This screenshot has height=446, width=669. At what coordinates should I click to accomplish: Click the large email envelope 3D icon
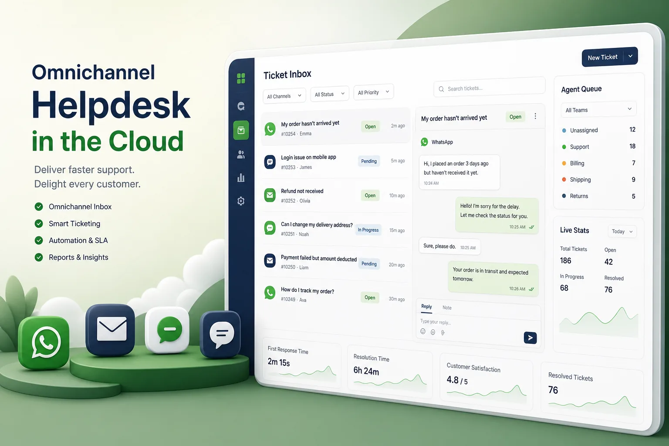(x=111, y=330)
